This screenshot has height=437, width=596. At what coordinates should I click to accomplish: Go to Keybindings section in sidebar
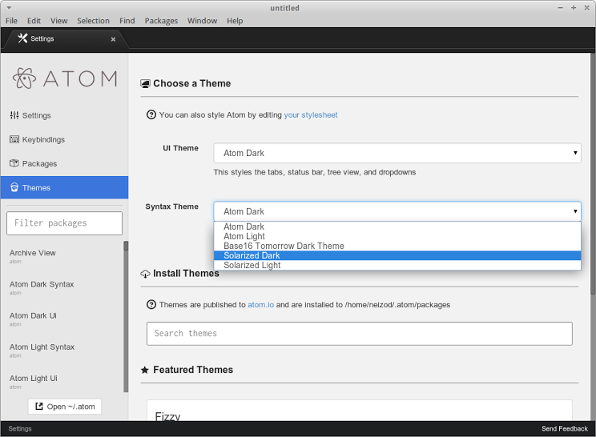click(x=64, y=139)
